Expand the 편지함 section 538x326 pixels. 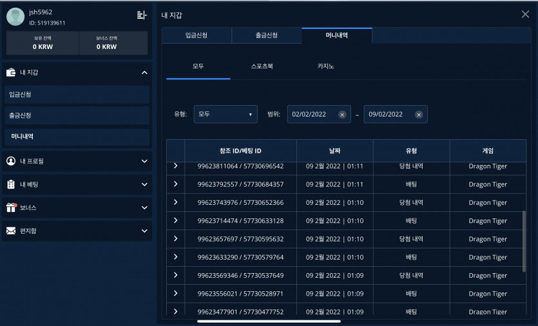pos(144,231)
